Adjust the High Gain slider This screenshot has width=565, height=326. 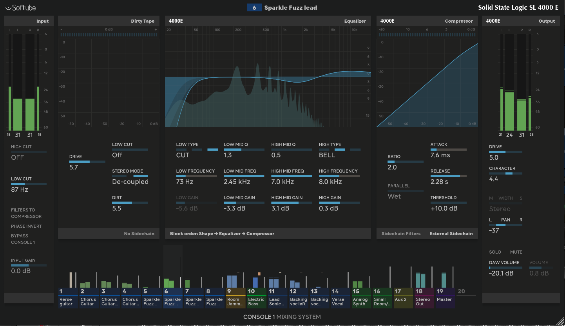tap(340, 203)
